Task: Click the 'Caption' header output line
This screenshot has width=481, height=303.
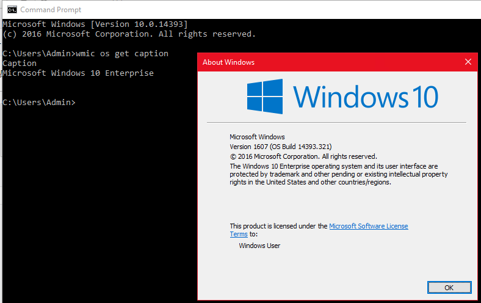Action: (x=20, y=64)
